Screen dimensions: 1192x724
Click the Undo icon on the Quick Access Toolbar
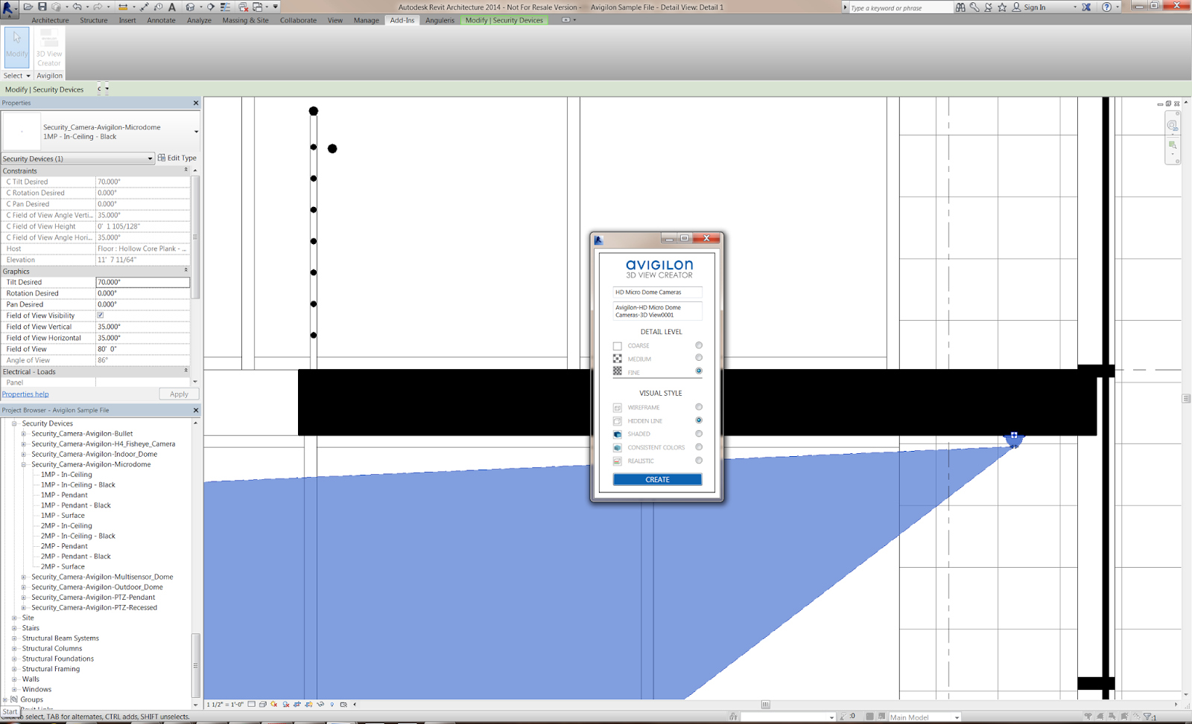pyautogui.click(x=77, y=7)
